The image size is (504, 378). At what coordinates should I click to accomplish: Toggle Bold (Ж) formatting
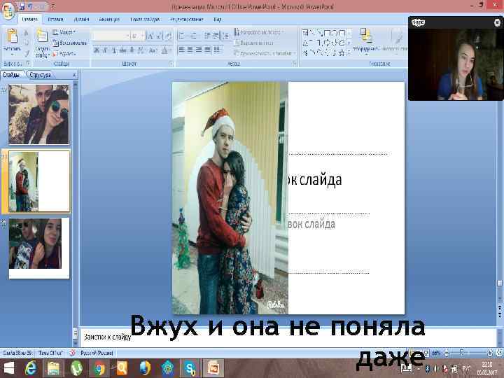pos(97,50)
